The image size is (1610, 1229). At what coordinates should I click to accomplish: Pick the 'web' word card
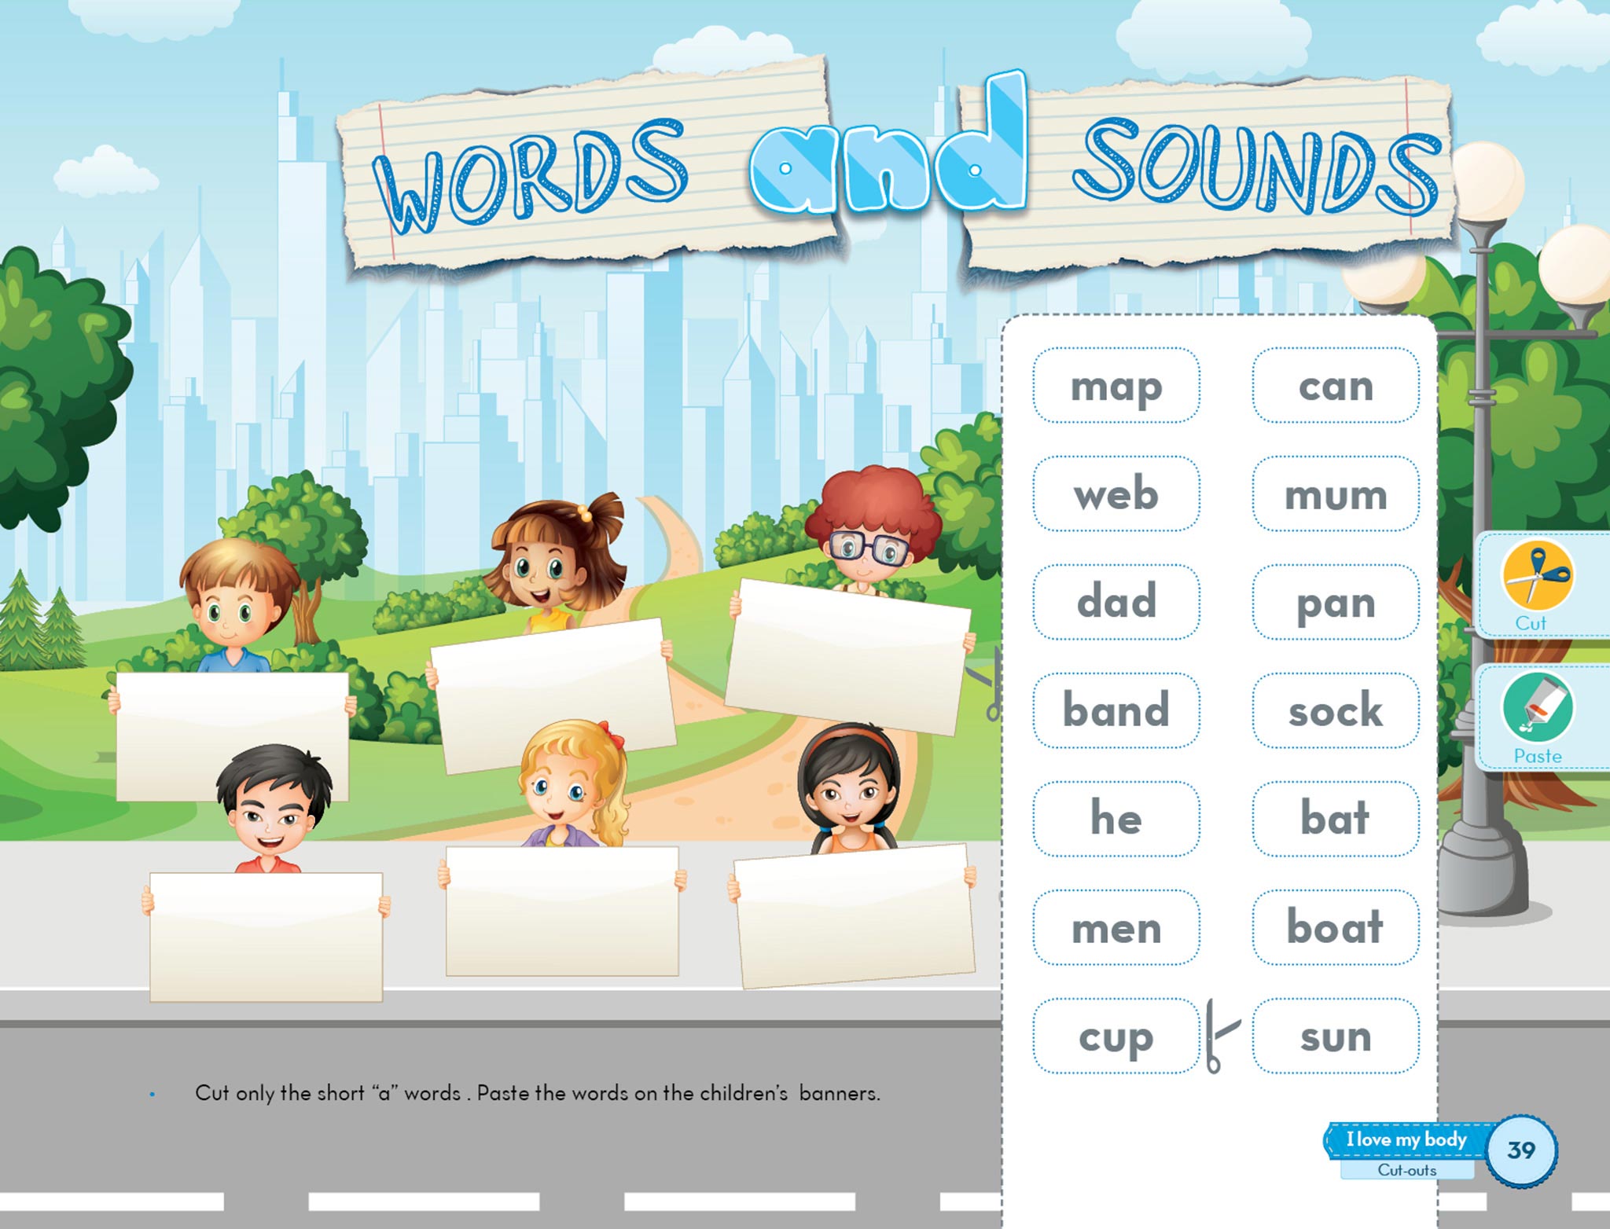[1116, 494]
